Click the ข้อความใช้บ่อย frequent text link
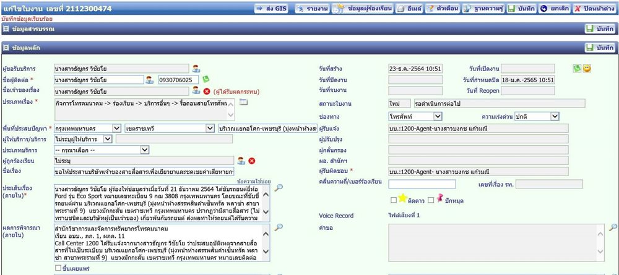This screenshot has height=275, width=619. [x=254, y=181]
